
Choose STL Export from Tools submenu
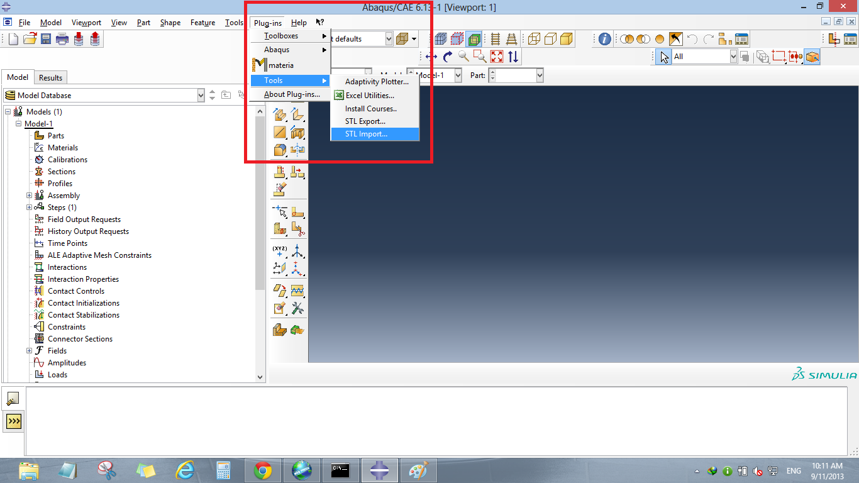(375, 121)
